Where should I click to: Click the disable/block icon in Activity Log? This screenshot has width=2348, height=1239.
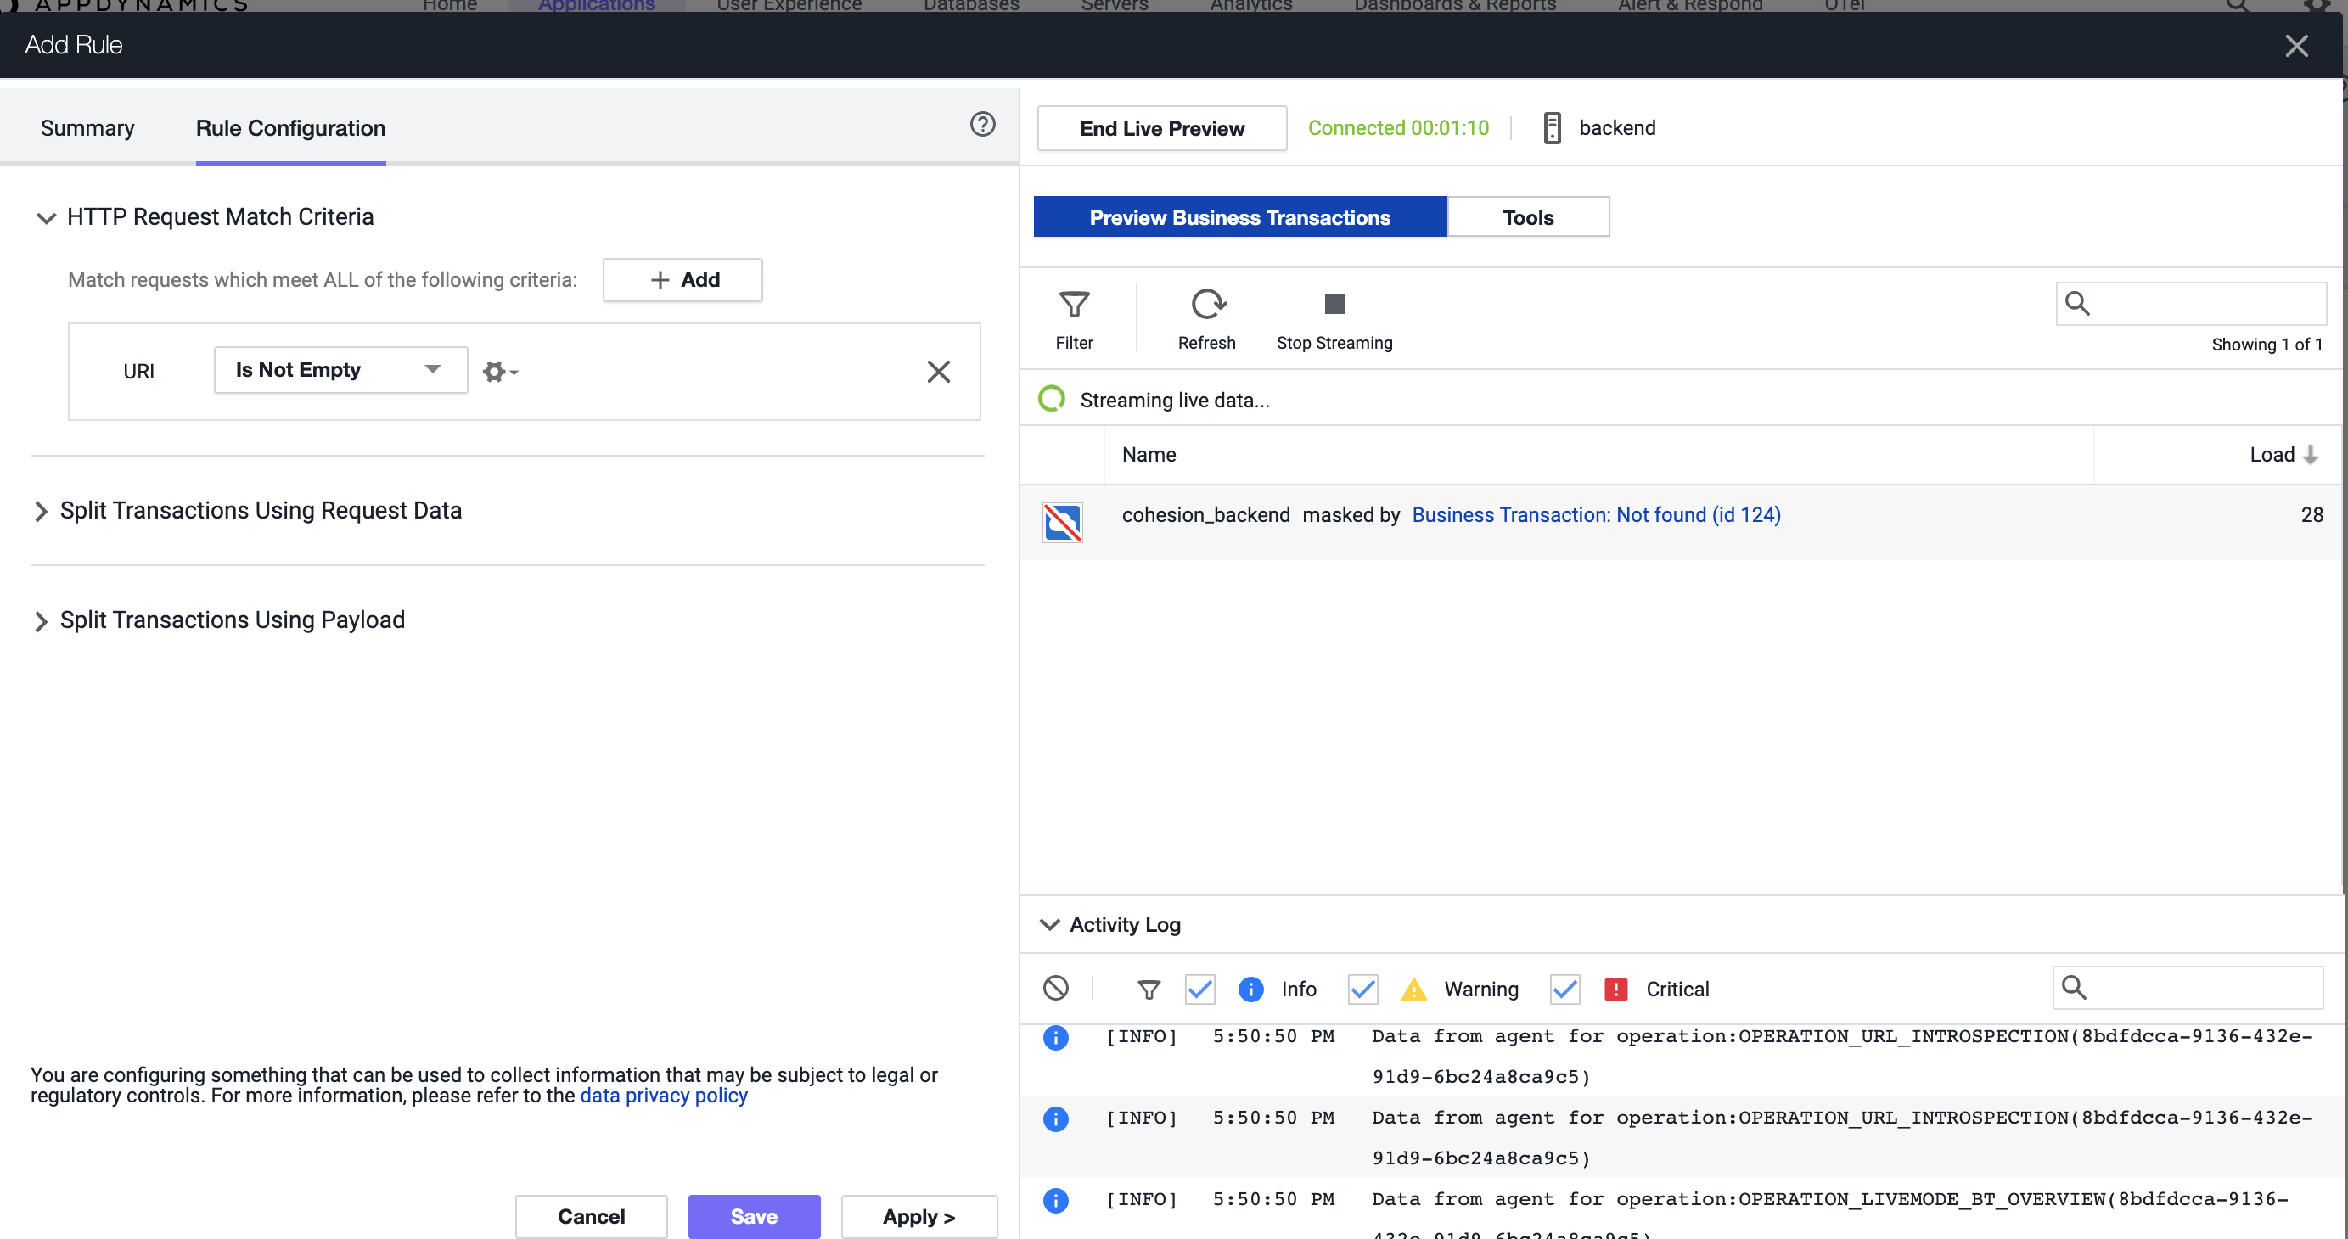point(1056,989)
